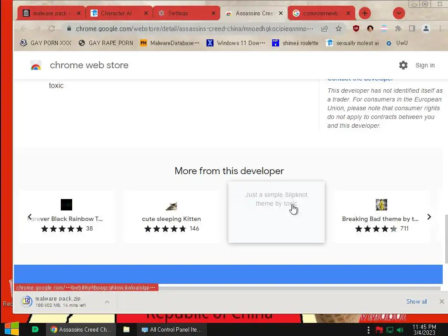Image resolution: width=448 pixels, height=336 pixels.
Task: Open the clock showing 11:45 PM
Action: pos(424,329)
